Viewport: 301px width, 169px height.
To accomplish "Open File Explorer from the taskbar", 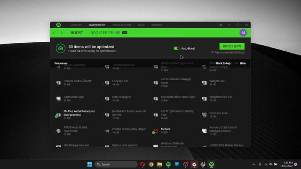I will coord(160,164).
